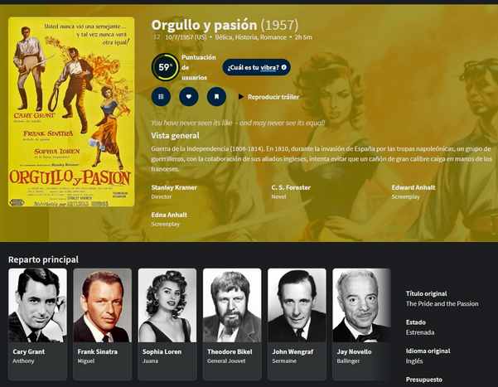The height and width of the screenshot is (387, 498).
Task: Open the Orgullo y pasión poster image
Action: pos(71,112)
